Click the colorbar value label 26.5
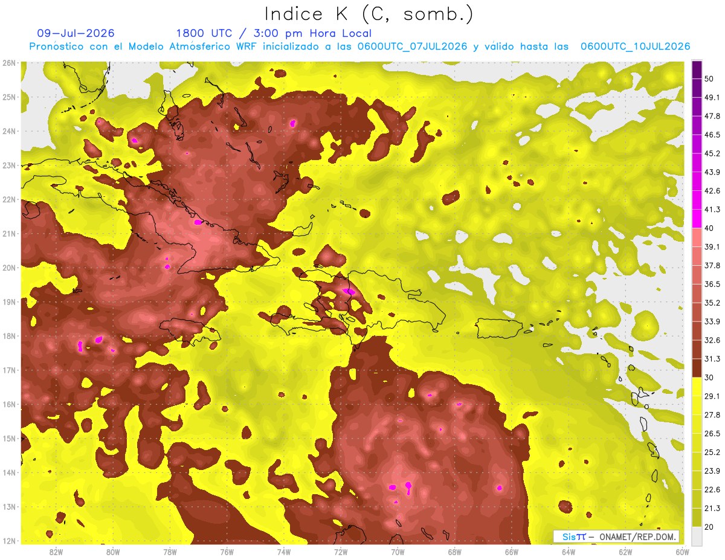The width and height of the screenshot is (725, 560). (x=712, y=433)
